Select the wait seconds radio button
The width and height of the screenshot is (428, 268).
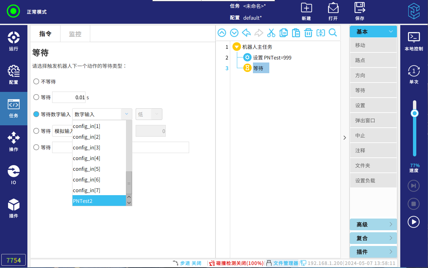pyautogui.click(x=36, y=97)
